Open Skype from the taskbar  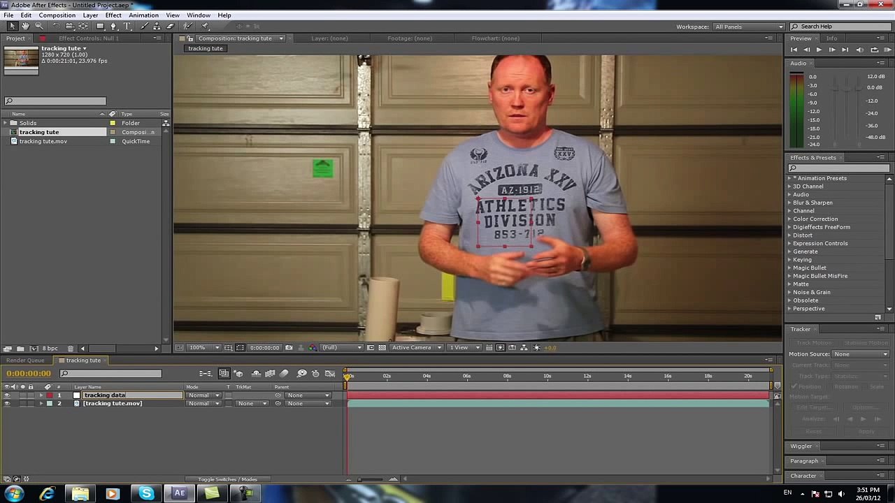[146, 494]
